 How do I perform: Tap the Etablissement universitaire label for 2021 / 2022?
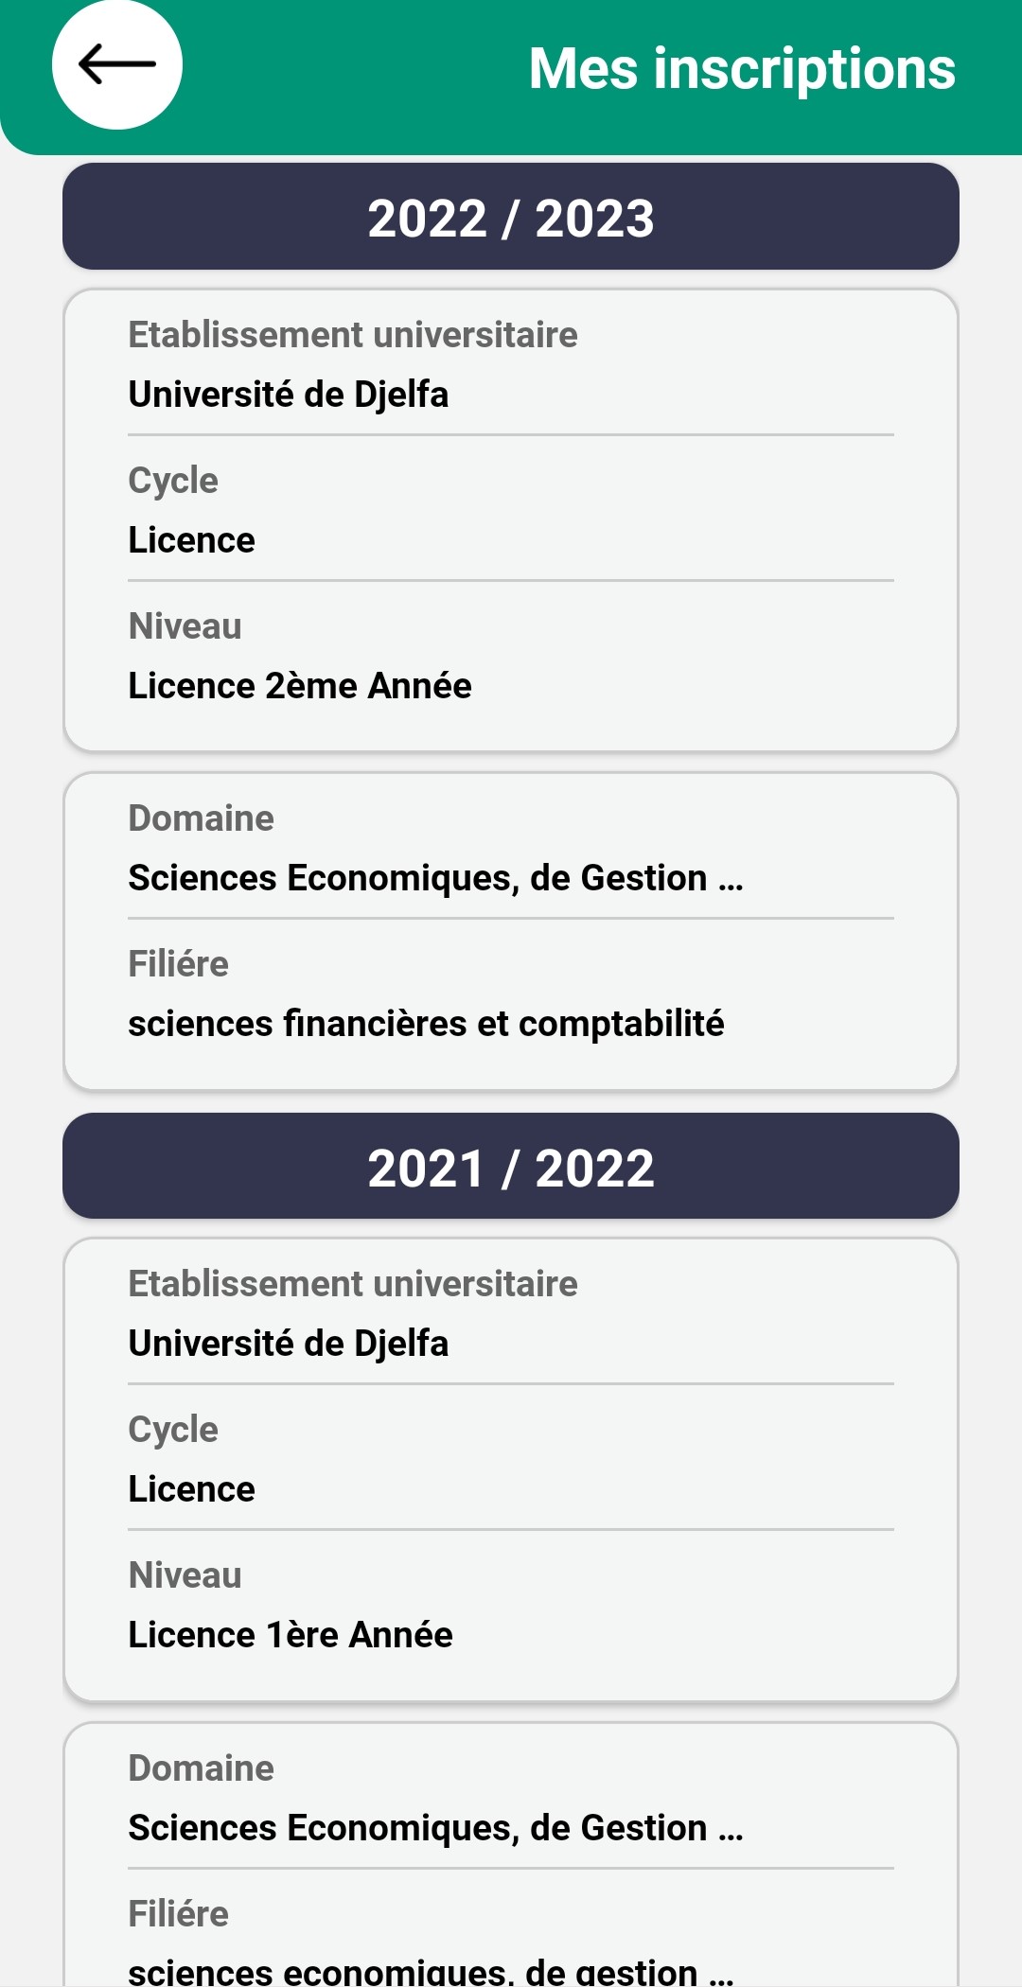pos(353,1284)
